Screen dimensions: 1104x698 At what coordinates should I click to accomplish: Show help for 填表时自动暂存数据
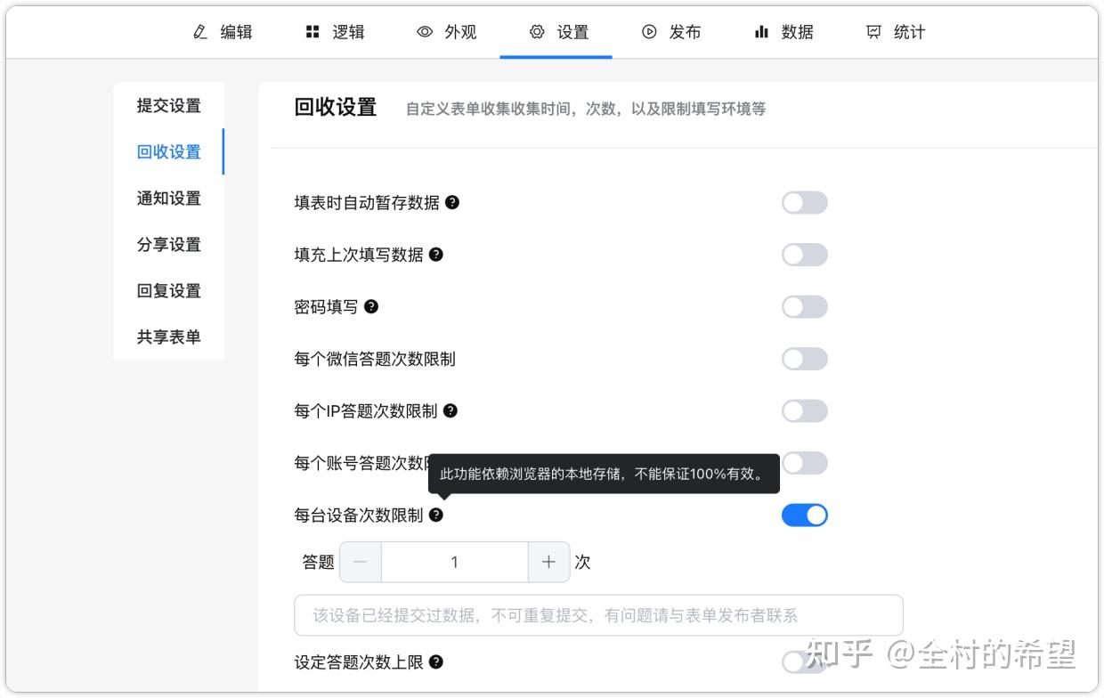tap(452, 202)
